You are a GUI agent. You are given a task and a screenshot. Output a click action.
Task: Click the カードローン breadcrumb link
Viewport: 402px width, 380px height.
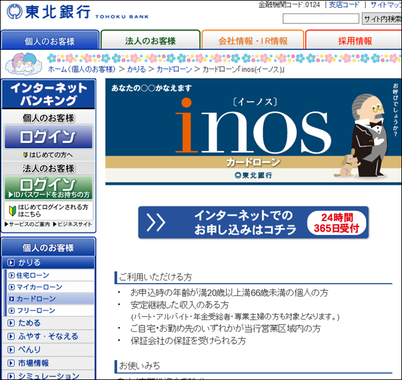coord(174,69)
